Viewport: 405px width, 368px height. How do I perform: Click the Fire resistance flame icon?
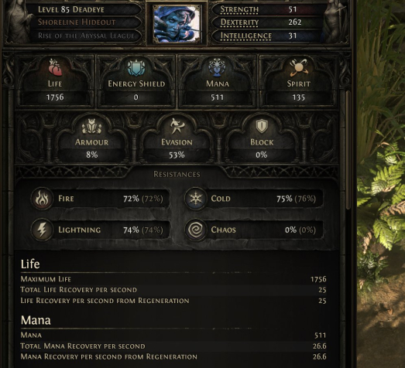pos(42,199)
